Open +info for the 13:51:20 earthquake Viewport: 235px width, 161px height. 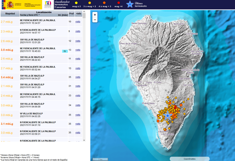point(78,41)
